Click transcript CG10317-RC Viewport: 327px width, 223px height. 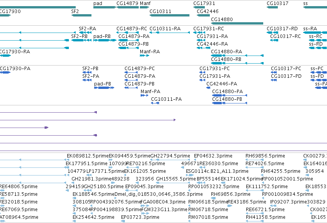point(274,40)
